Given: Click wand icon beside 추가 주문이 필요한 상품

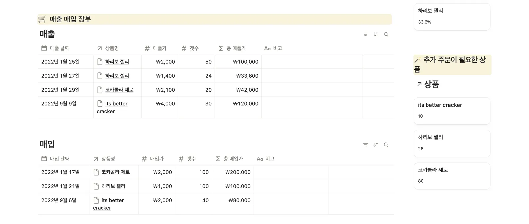Looking at the screenshot, I should click(418, 60).
